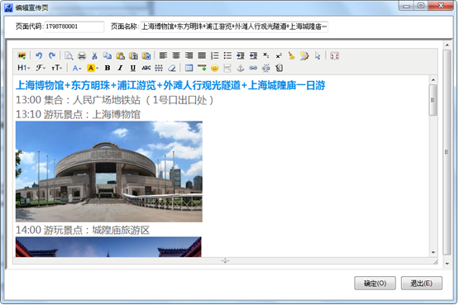Image resolution: width=459 pixels, height=305 pixels.
Task: Open the yellow background highlight color picker
Action: coord(93,68)
